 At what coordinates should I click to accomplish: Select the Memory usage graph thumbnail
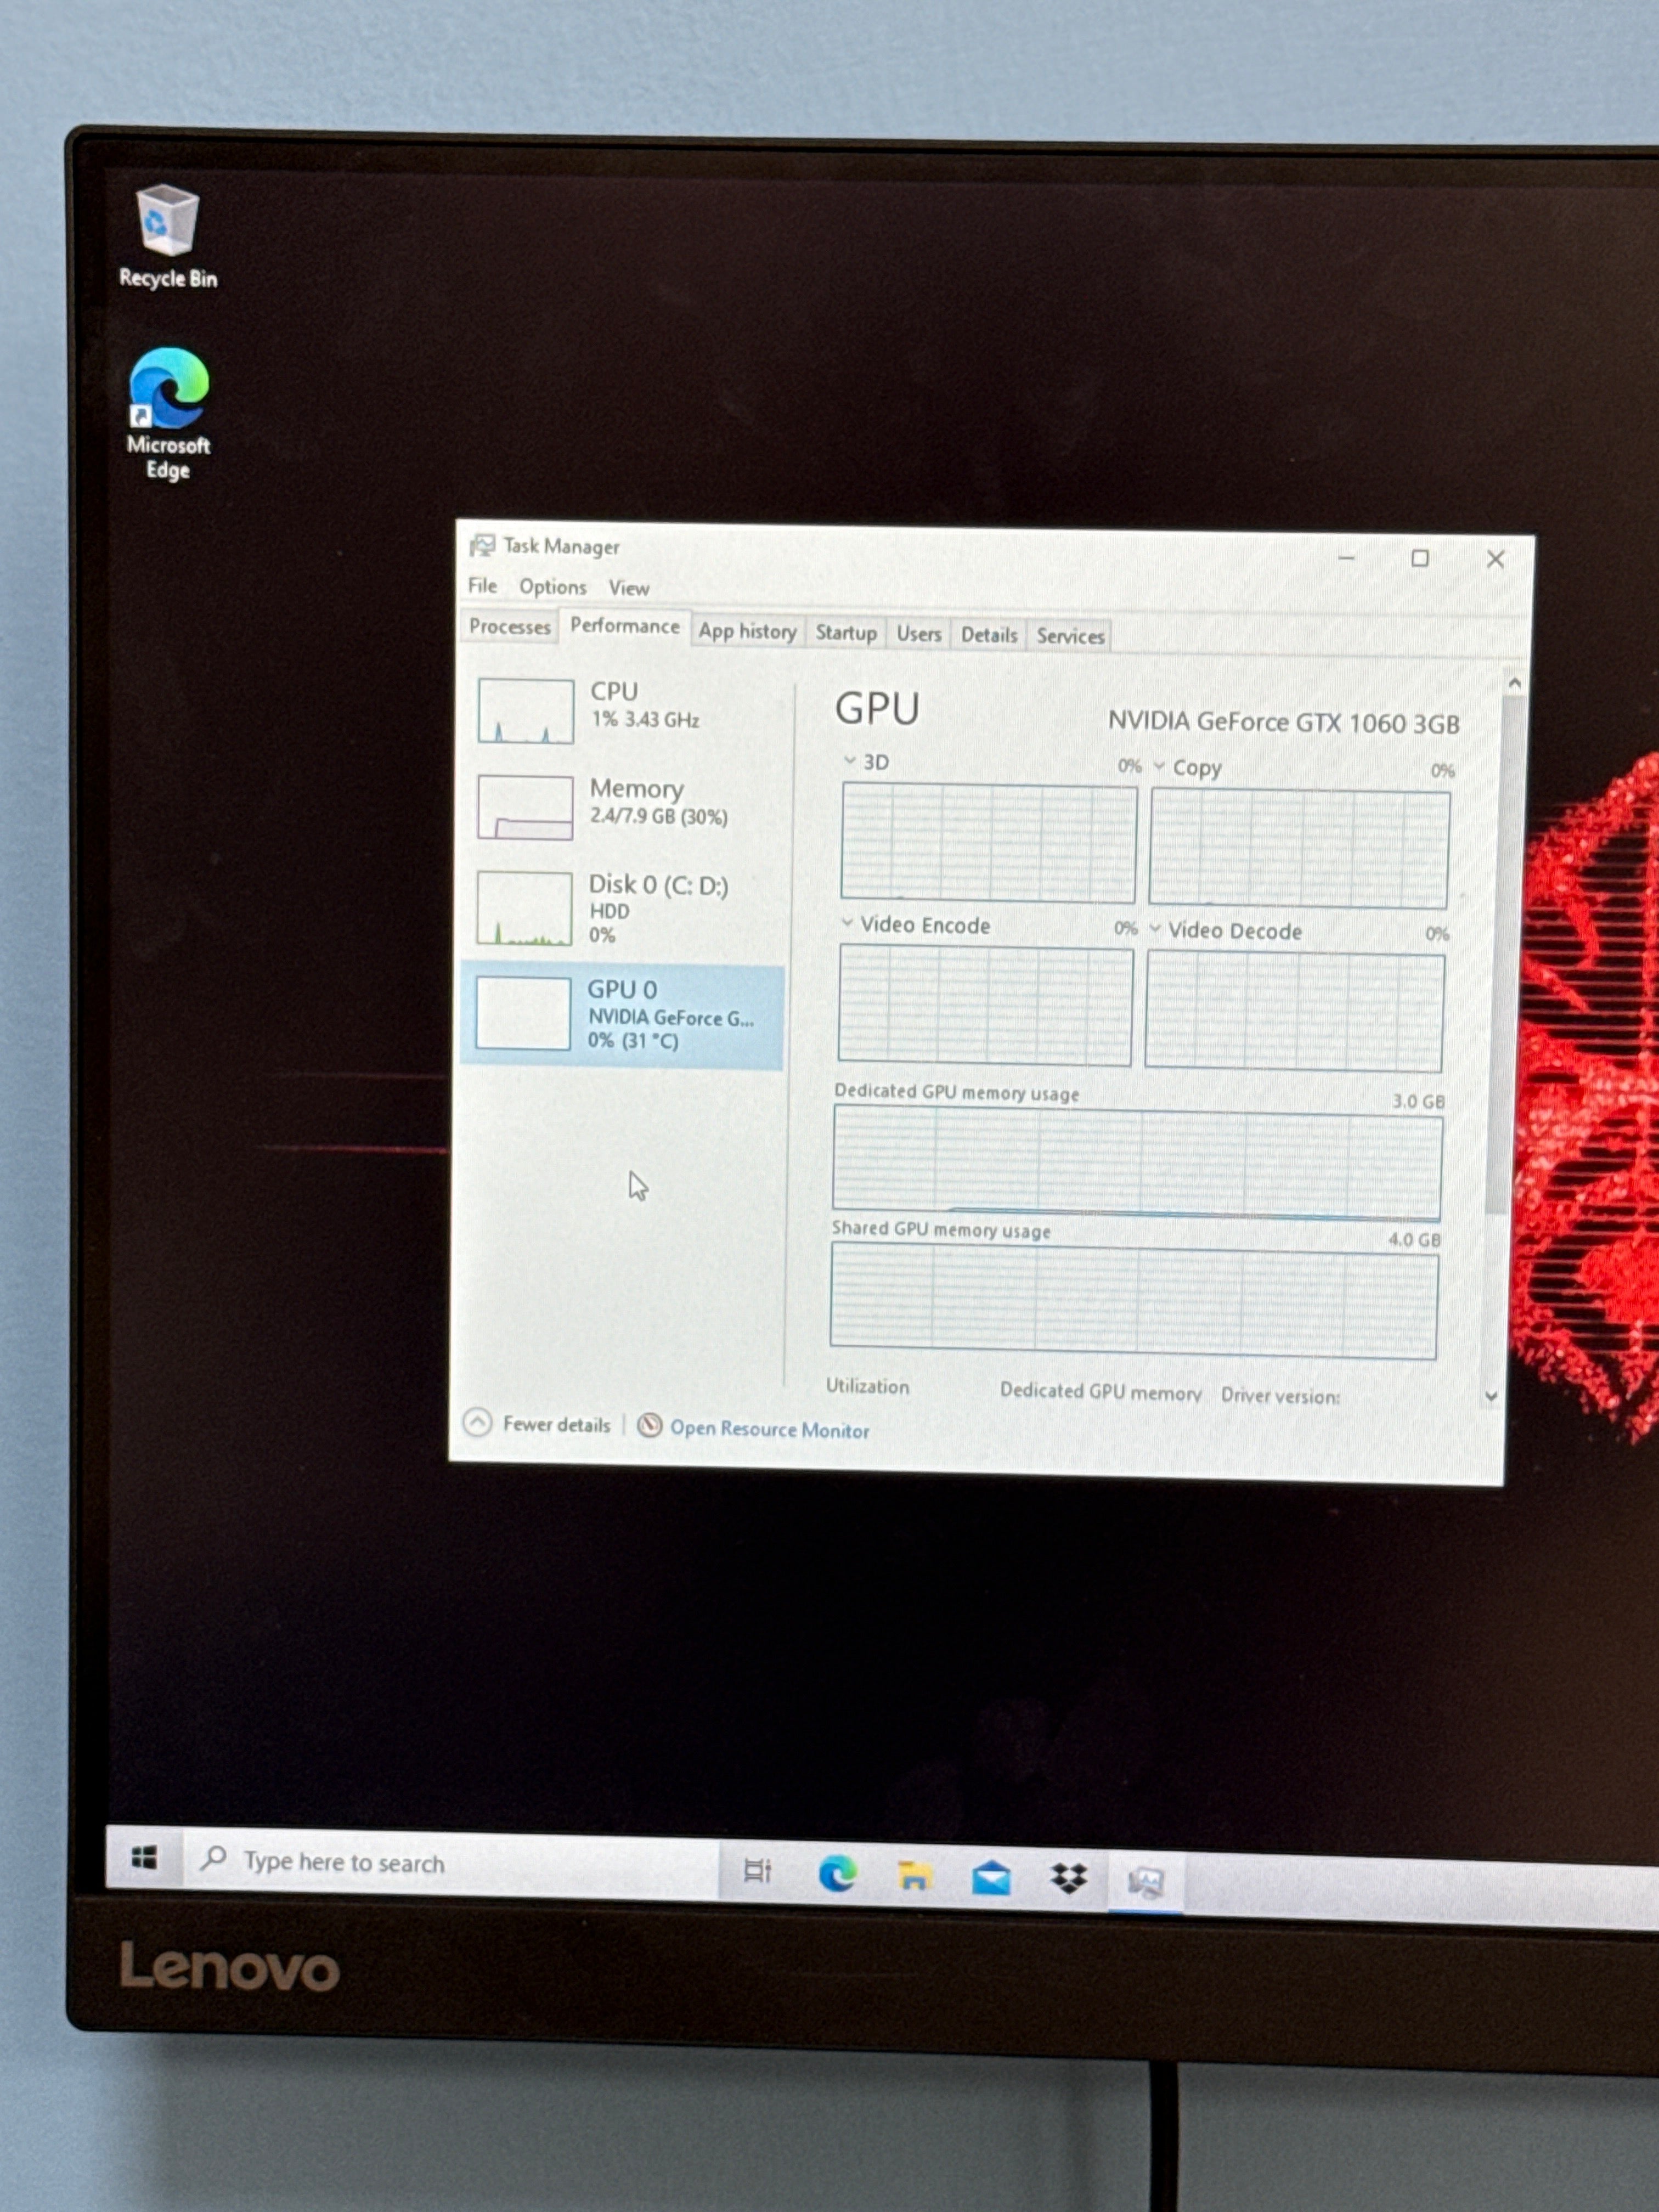(x=525, y=807)
